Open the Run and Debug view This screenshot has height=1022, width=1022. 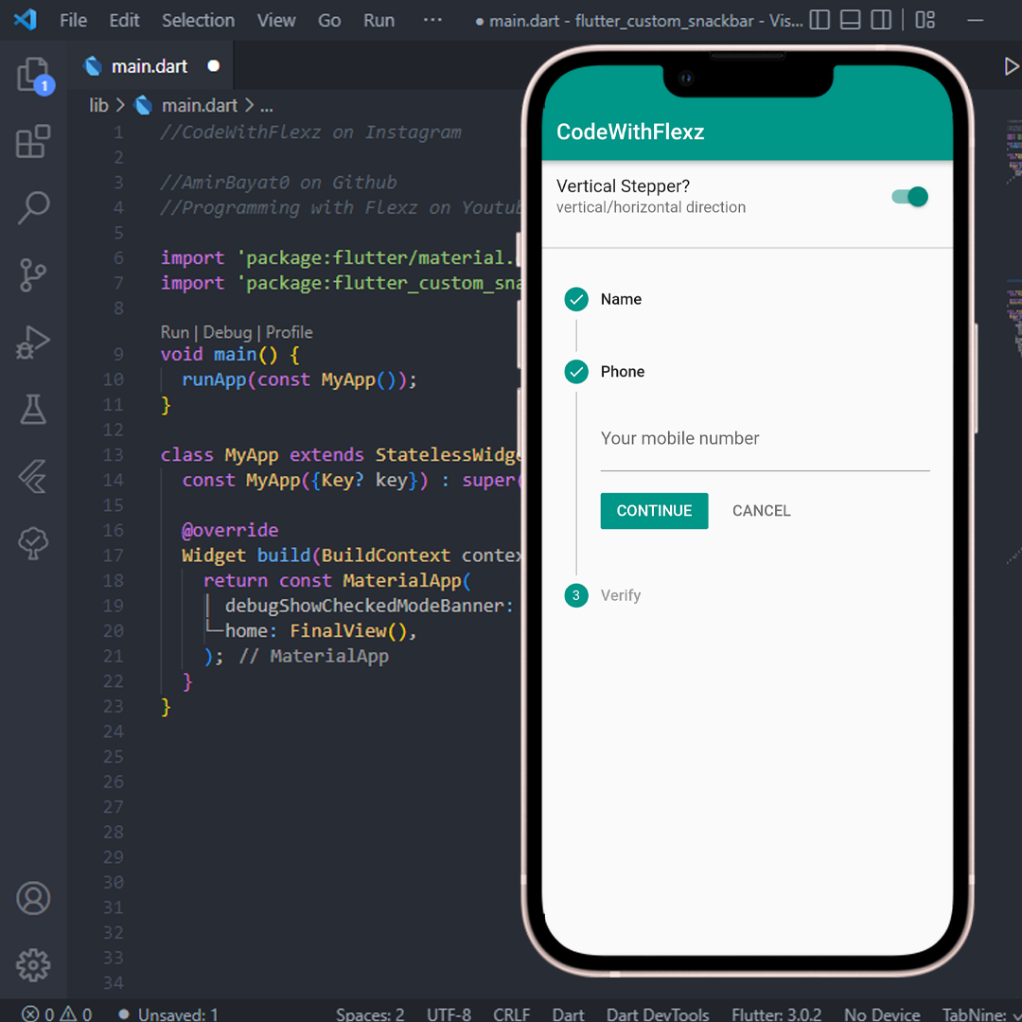pos(33,342)
